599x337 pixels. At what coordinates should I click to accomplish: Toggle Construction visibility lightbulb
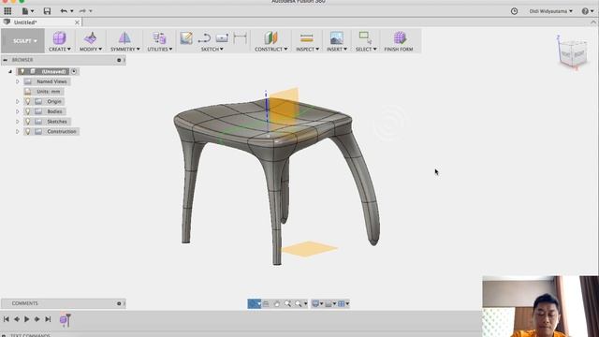click(x=27, y=131)
